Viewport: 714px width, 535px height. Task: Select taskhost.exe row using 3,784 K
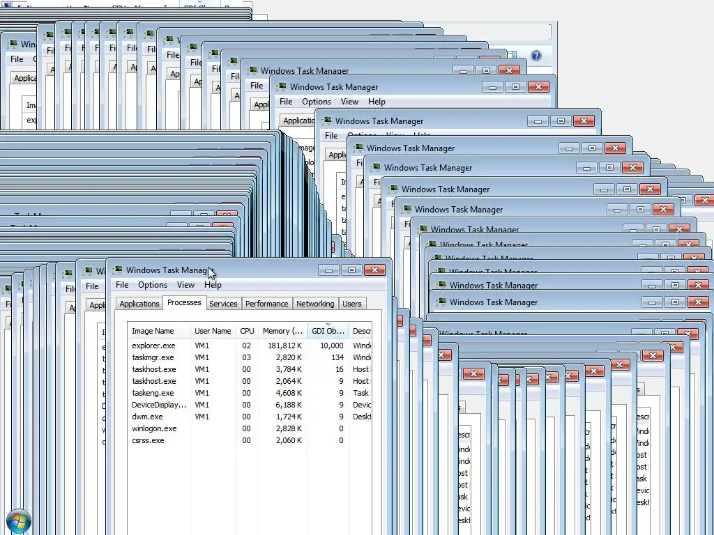(250, 369)
